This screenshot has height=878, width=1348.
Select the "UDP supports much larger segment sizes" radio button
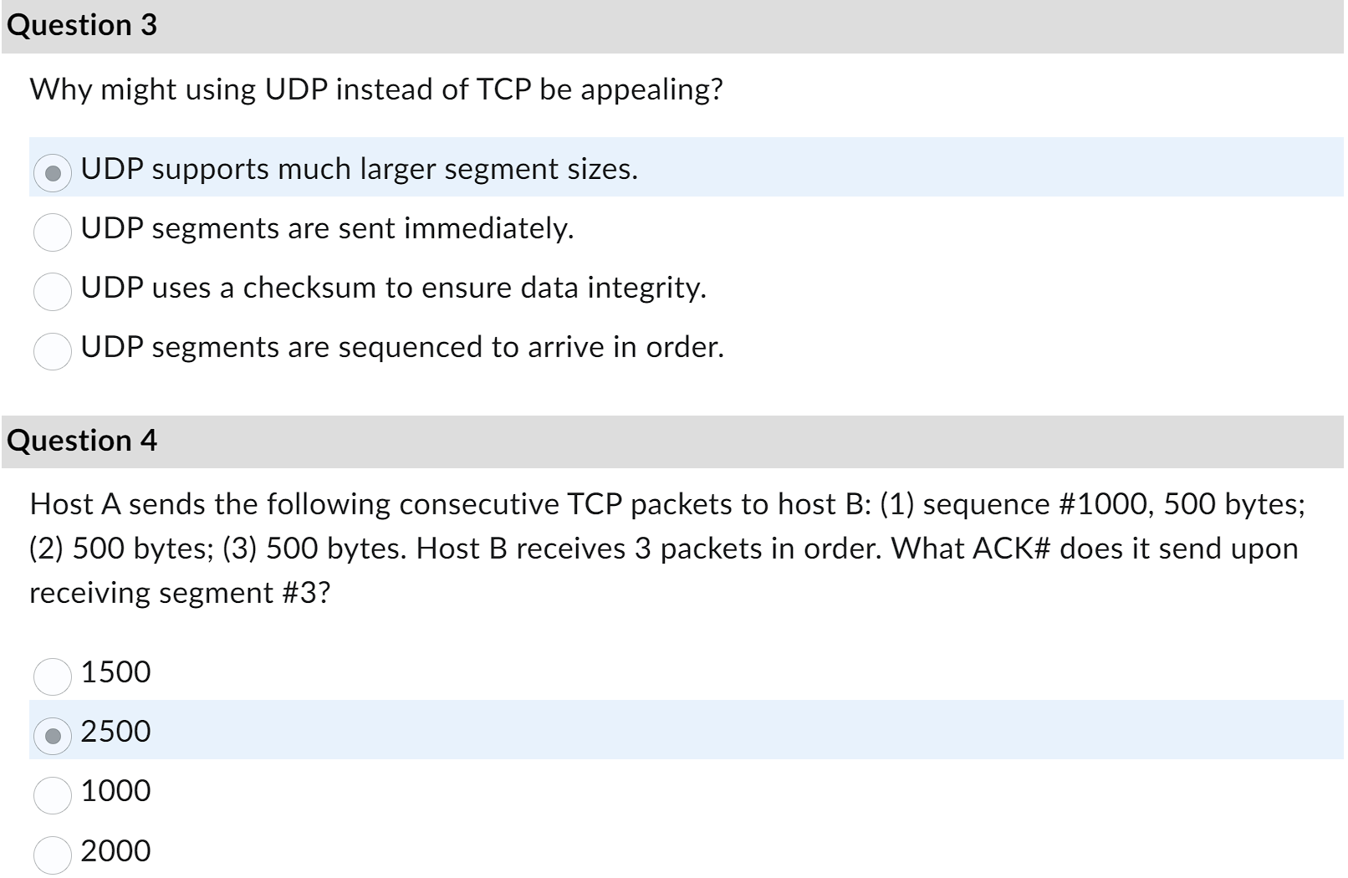52,172
